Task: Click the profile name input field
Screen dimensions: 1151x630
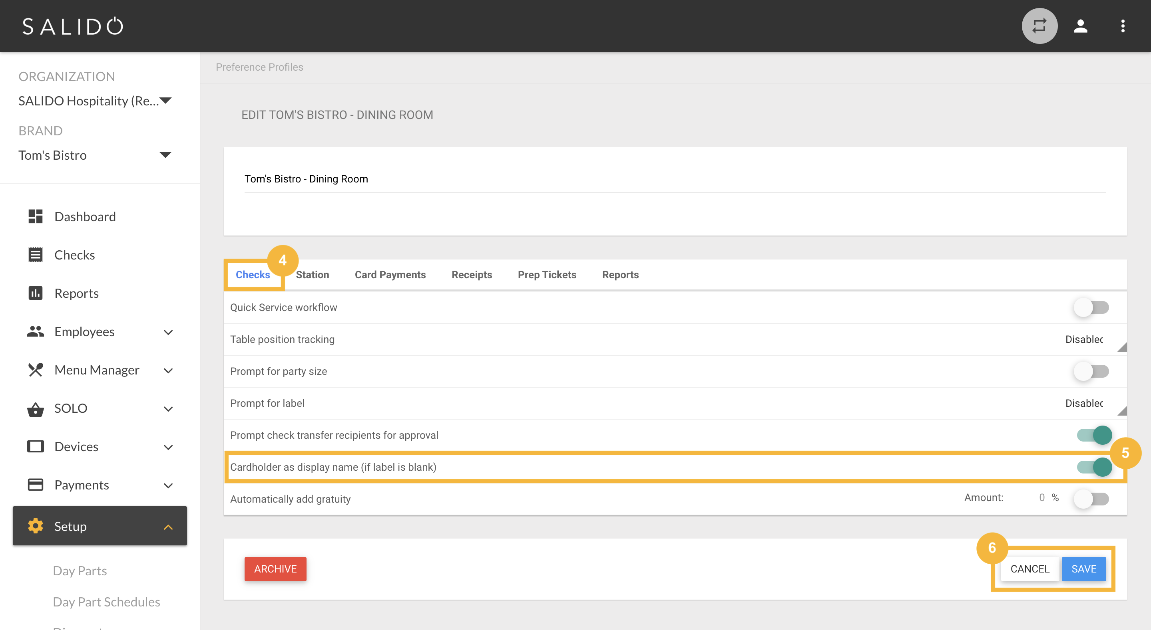Action: pos(675,180)
